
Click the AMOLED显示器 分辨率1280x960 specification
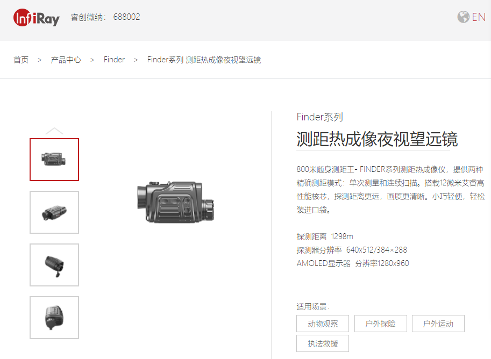tap(353, 263)
